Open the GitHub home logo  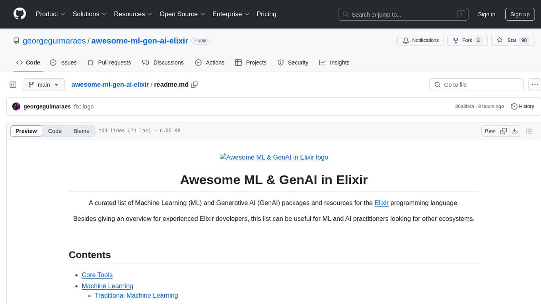[x=19, y=14]
